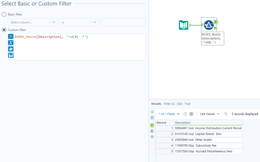Click the X clear icon in Results toolbar
The width and height of the screenshot is (260, 162).
[191, 114]
